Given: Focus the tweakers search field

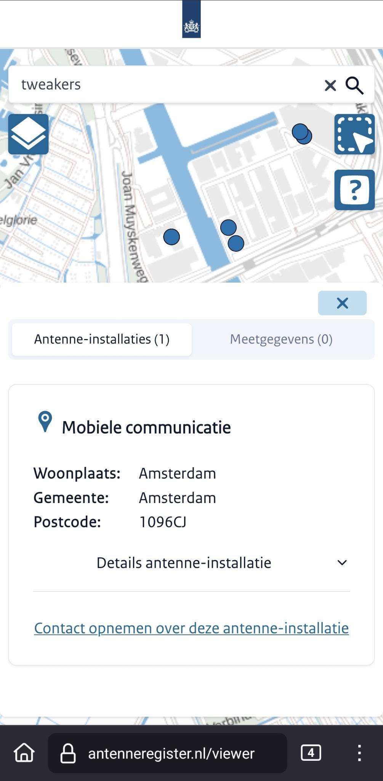Looking at the screenshot, I should point(164,85).
